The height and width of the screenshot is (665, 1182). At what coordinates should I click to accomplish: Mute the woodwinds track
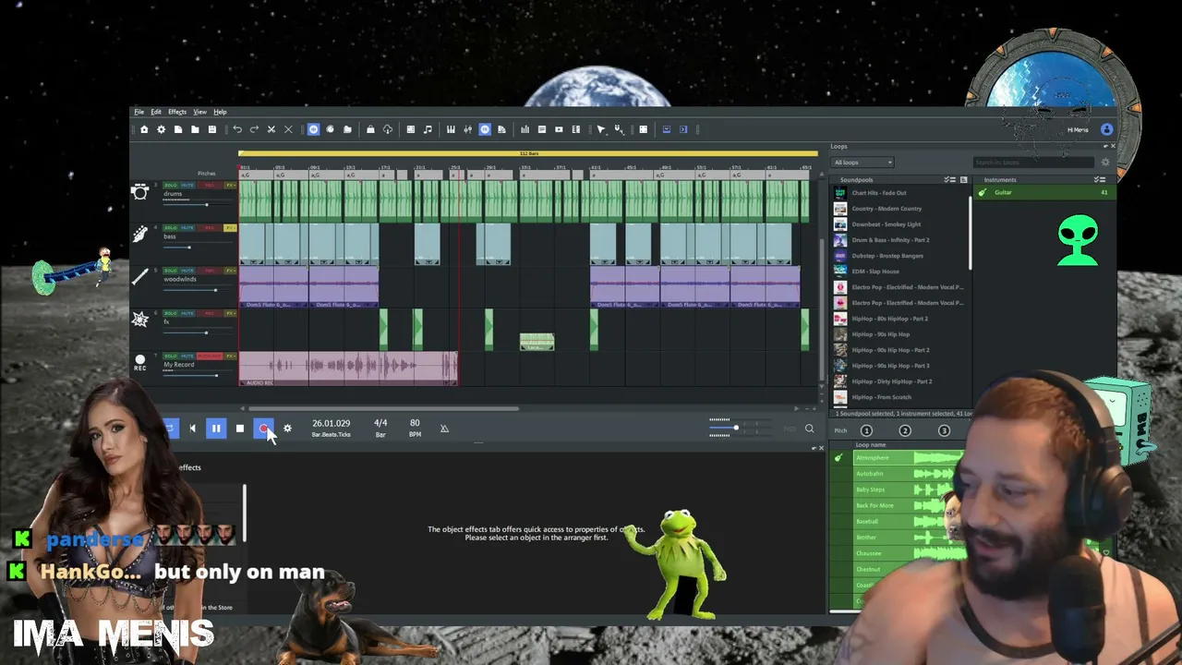(187, 271)
